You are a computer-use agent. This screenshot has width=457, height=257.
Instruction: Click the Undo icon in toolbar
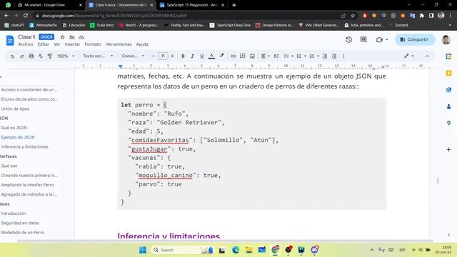click(12, 56)
